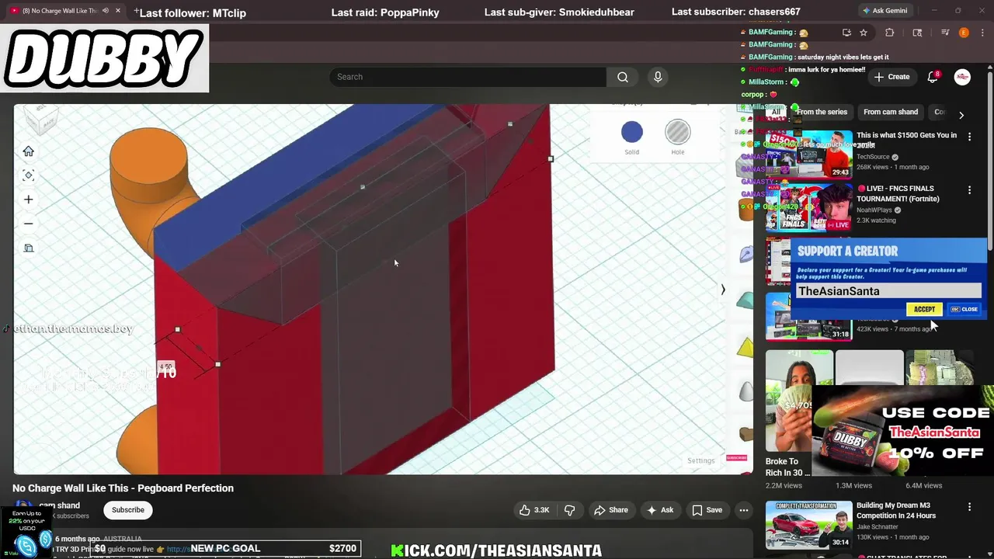The width and height of the screenshot is (994, 559).
Task: Click NoahWPlays channel name
Action: pos(874,210)
